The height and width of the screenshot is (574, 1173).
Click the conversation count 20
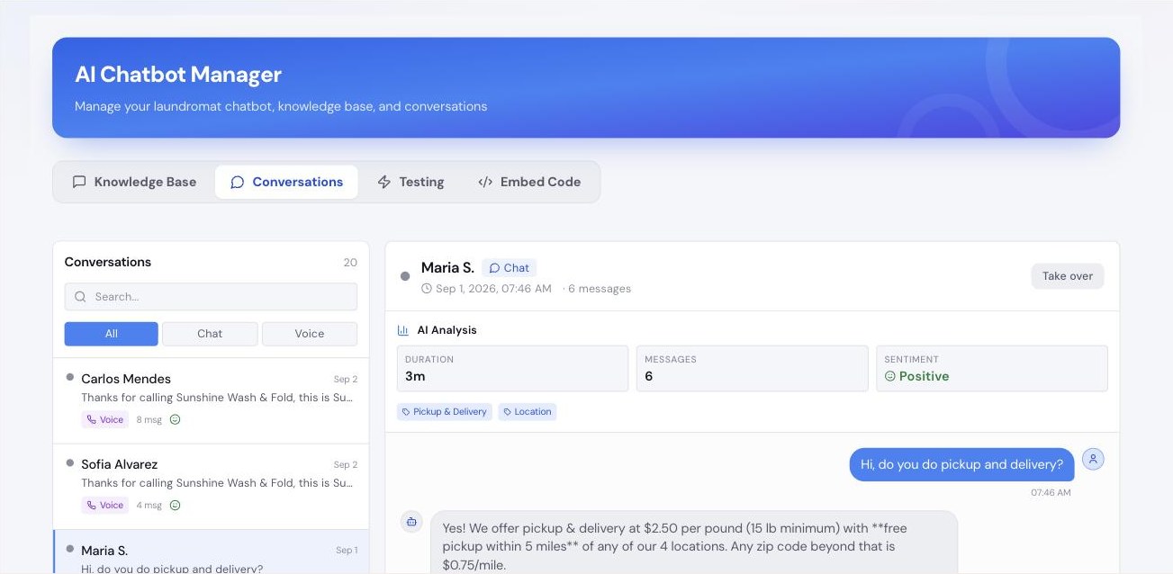coord(350,263)
